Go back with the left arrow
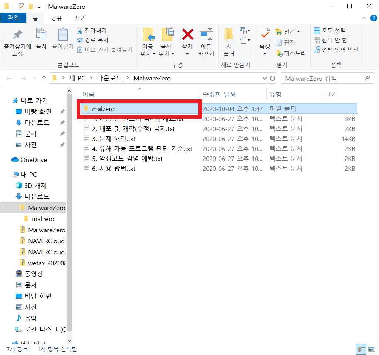 [x=9, y=78]
